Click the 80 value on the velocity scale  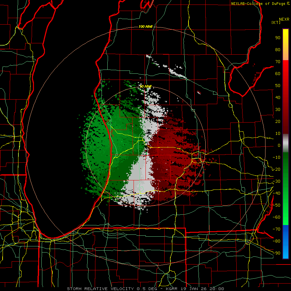(278, 49)
